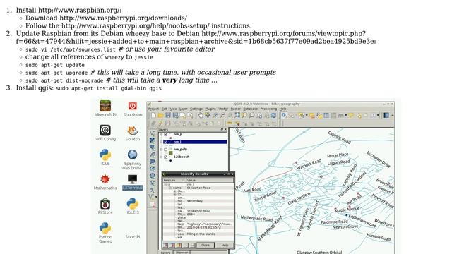Viewport: 452px width, 254px height.
Task: Click the raspberrypi.org/downloads/ URL text
Action: 123,18
